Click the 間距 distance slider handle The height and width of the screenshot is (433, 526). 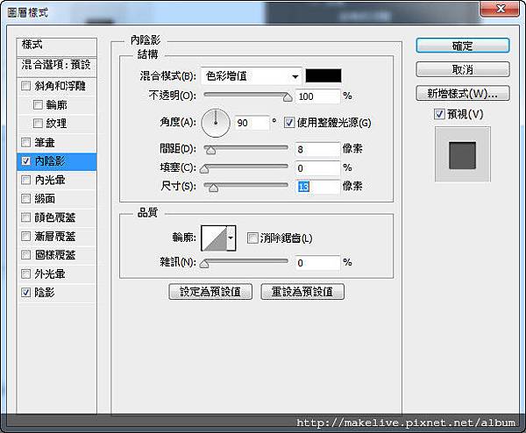211,151
